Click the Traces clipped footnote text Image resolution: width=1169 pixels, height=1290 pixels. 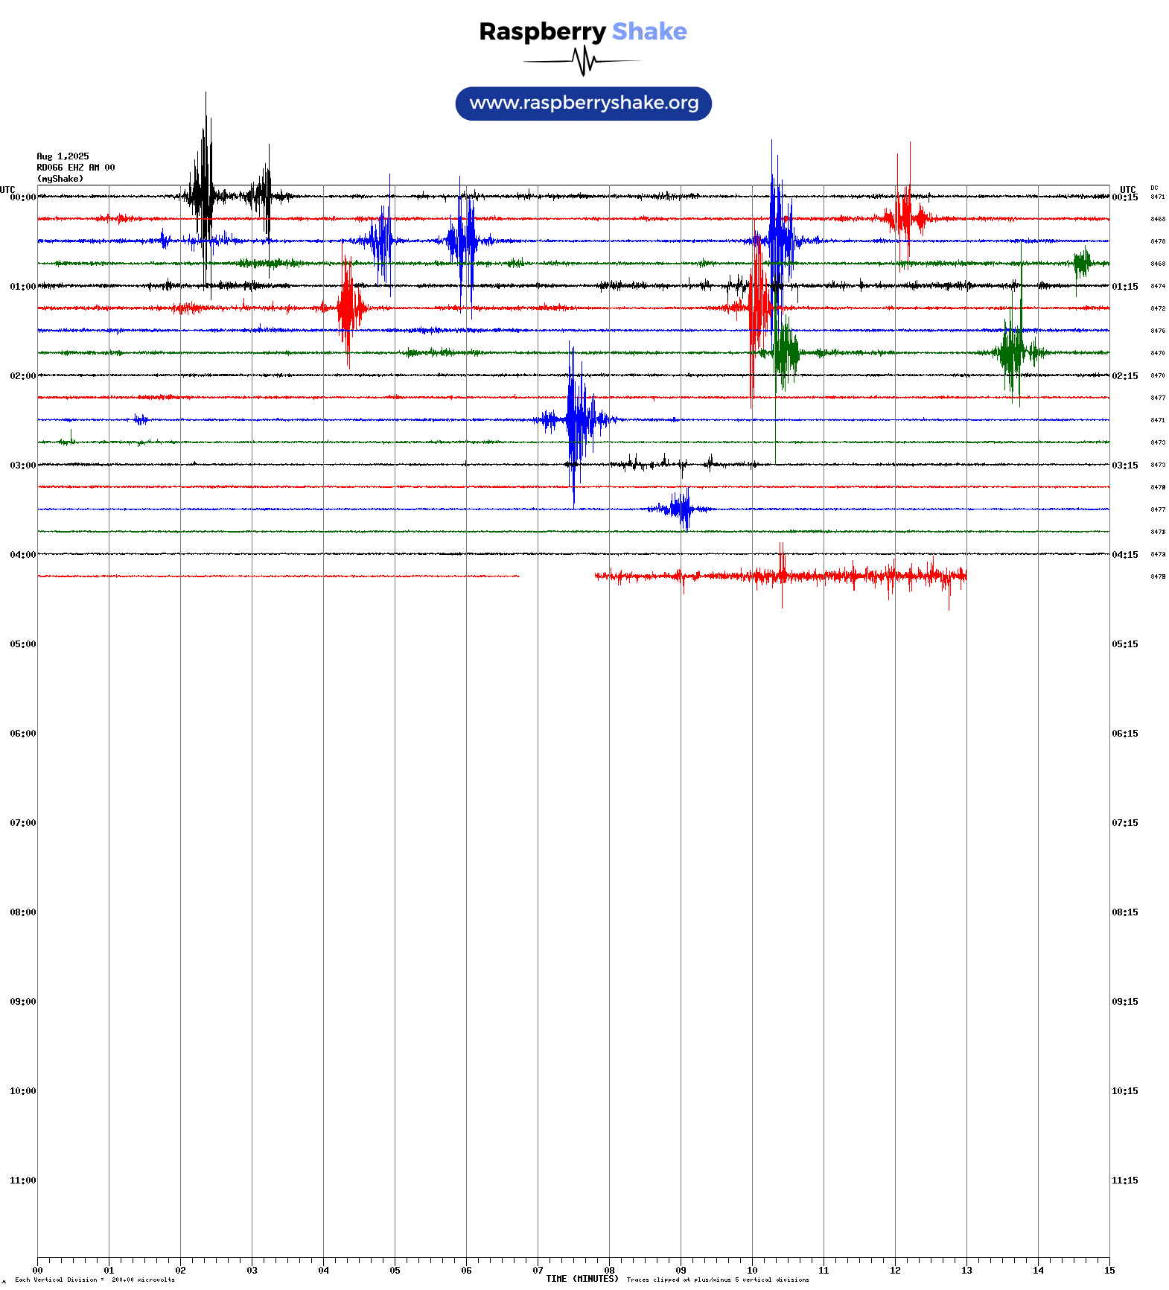[717, 1280]
